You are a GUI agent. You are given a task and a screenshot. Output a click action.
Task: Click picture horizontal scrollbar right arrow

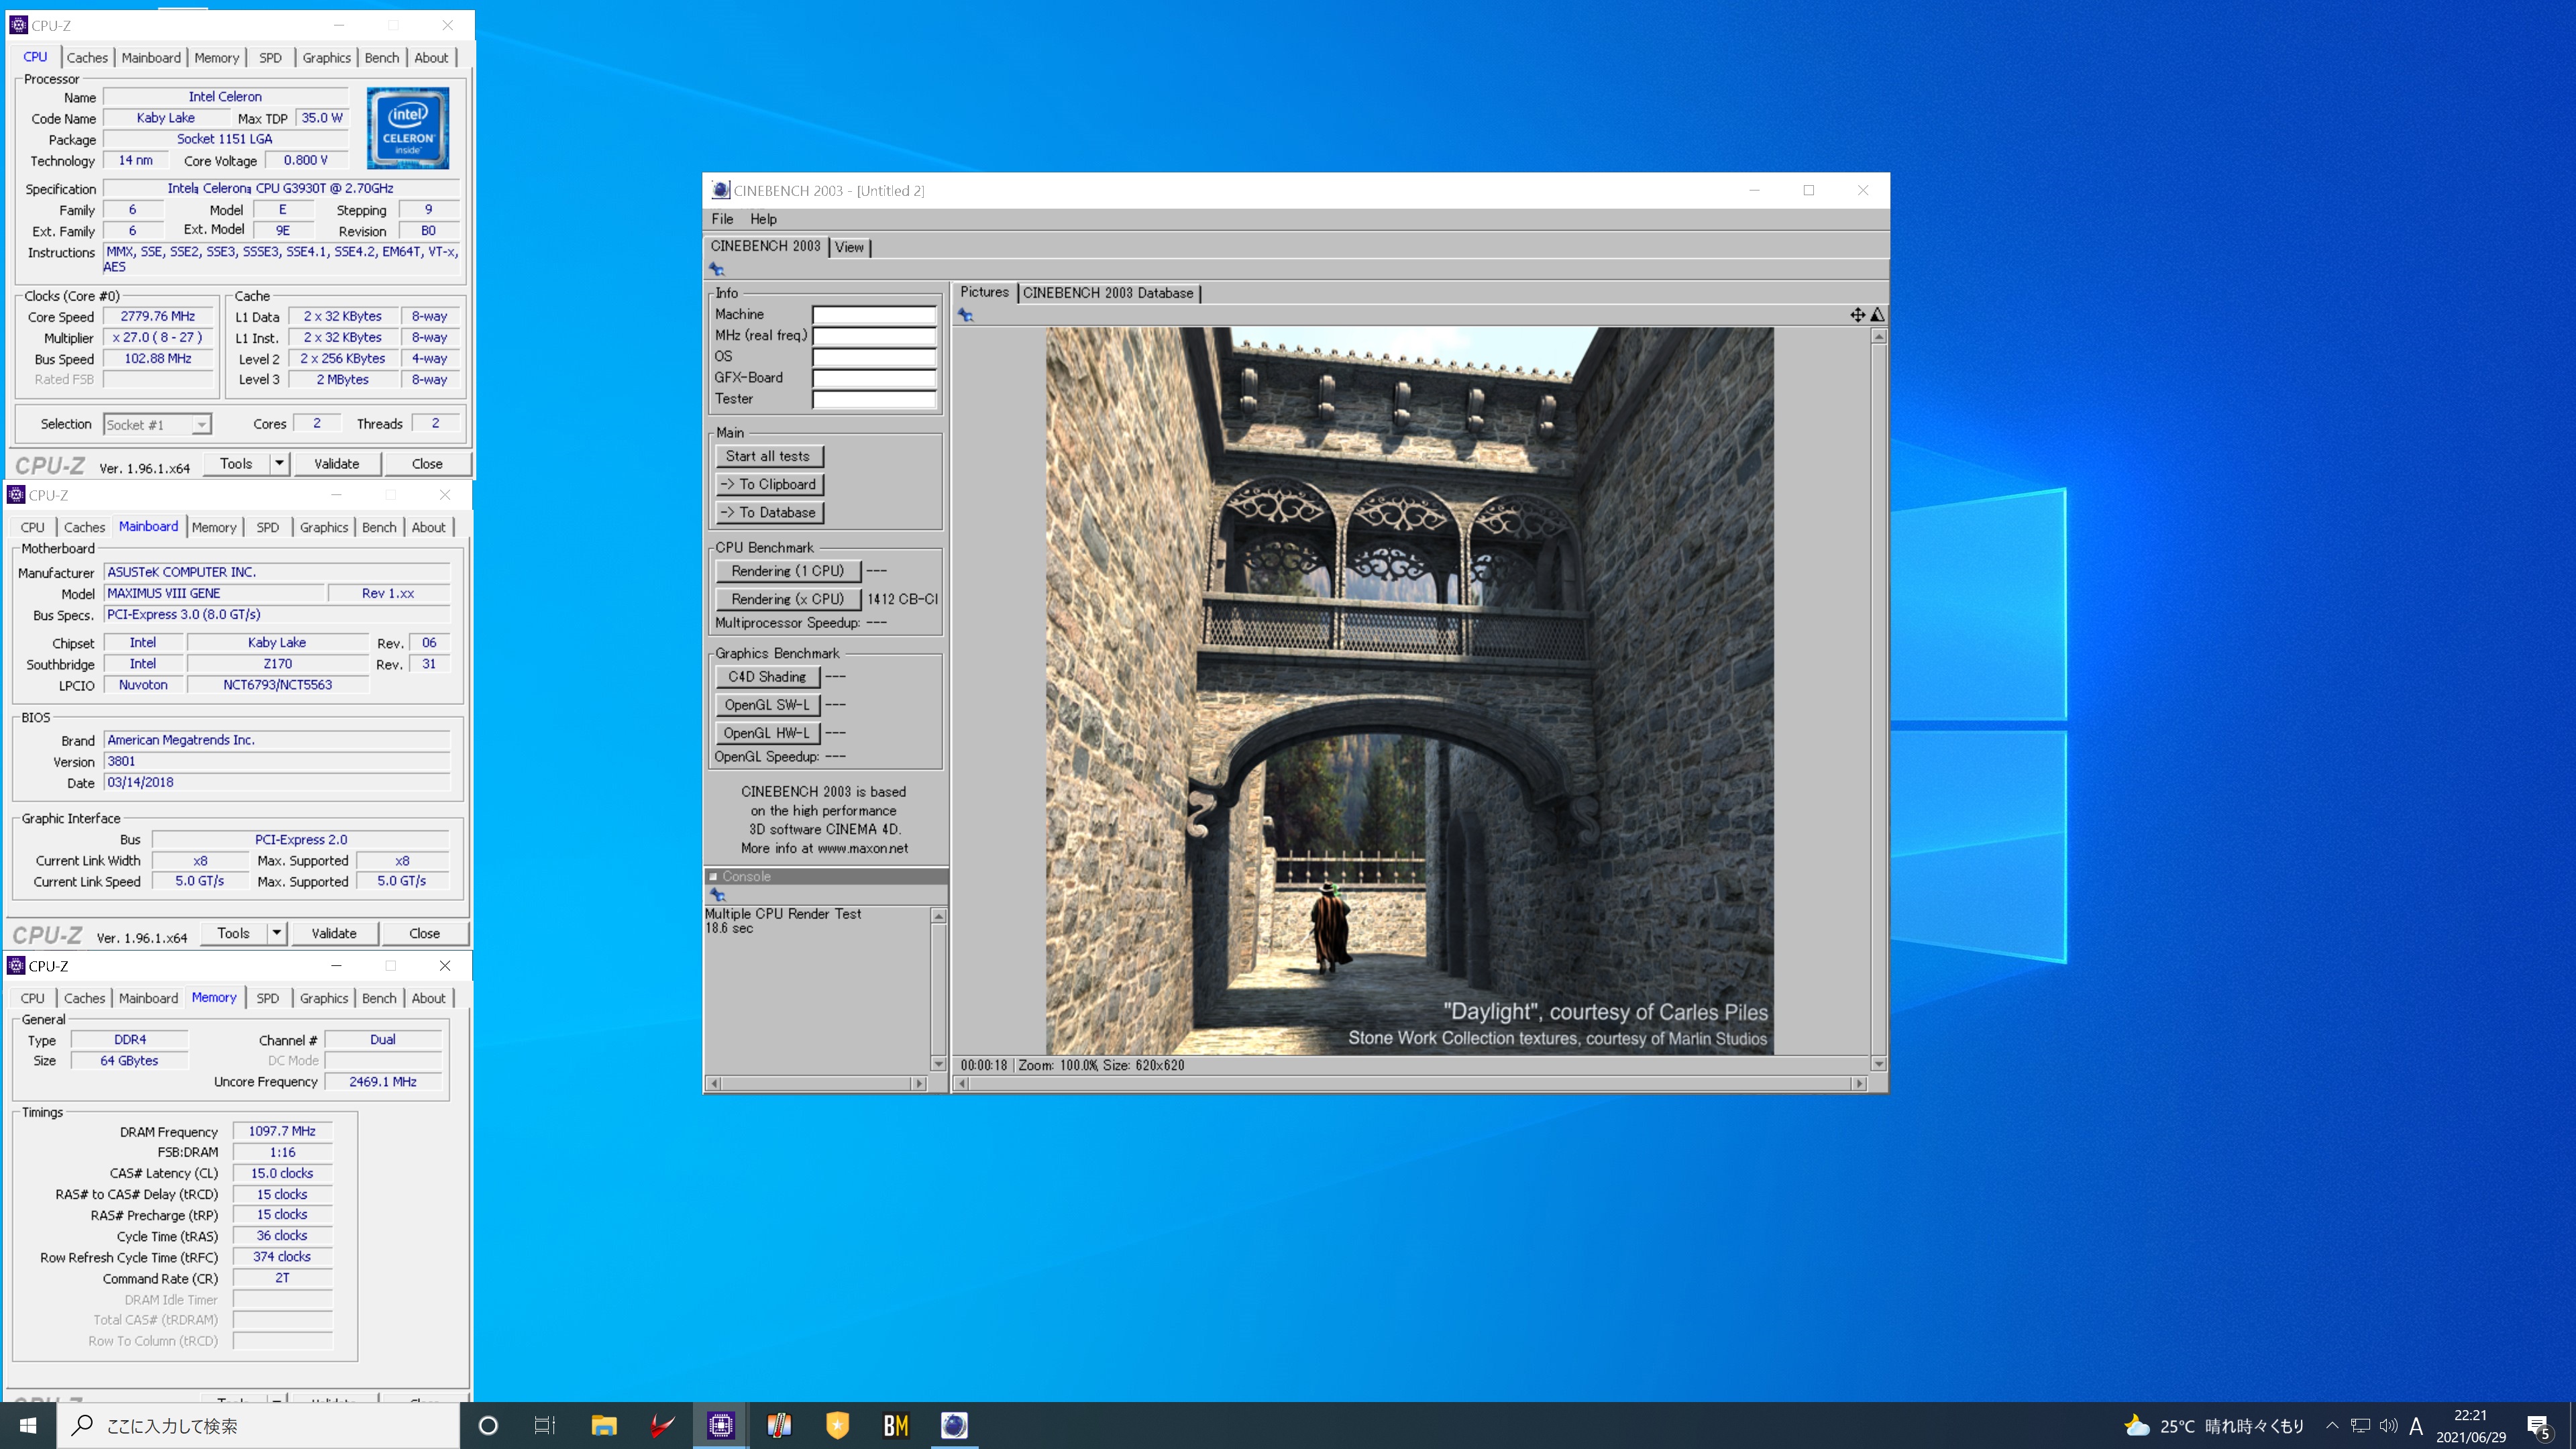(x=1859, y=1084)
